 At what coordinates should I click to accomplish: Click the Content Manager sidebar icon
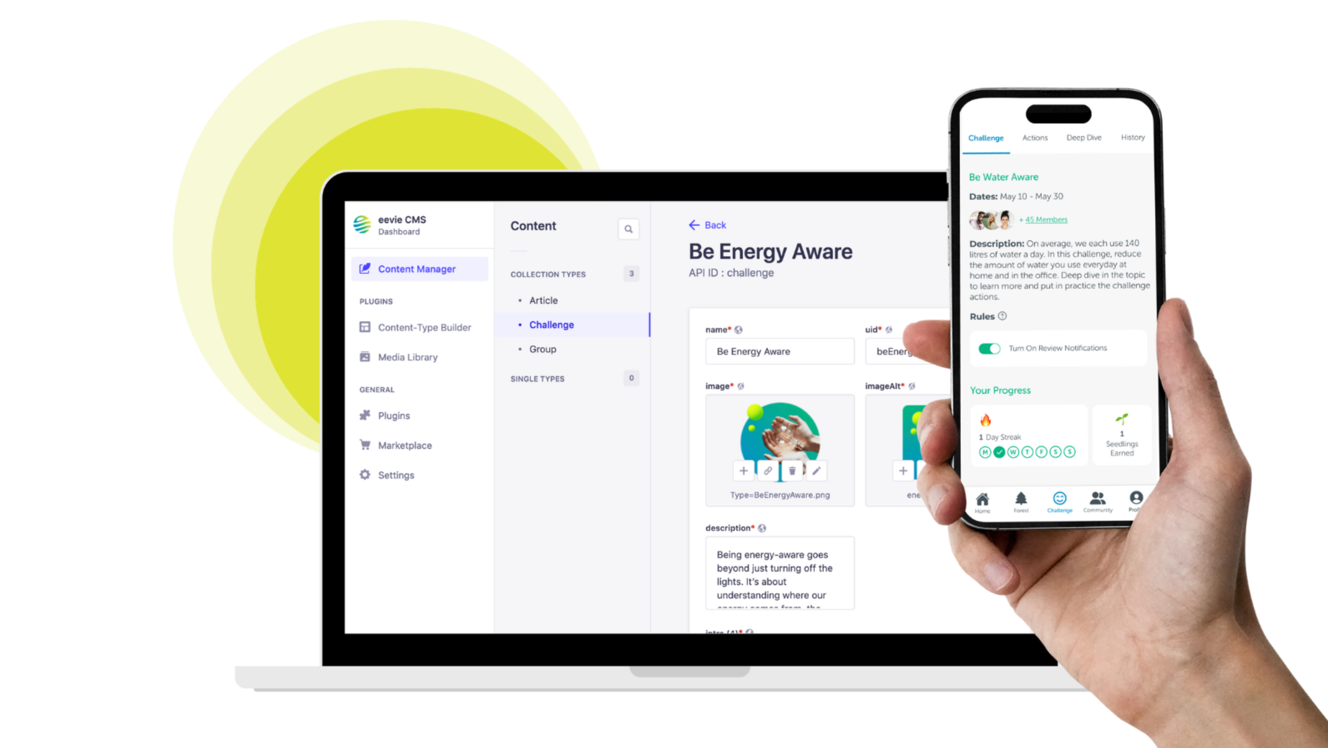[x=365, y=268]
